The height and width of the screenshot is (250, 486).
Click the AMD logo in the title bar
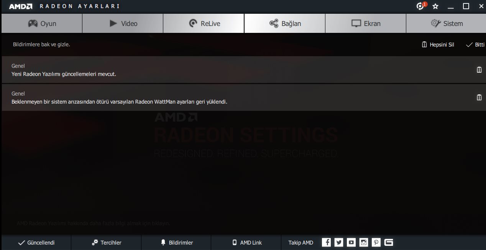point(21,6)
